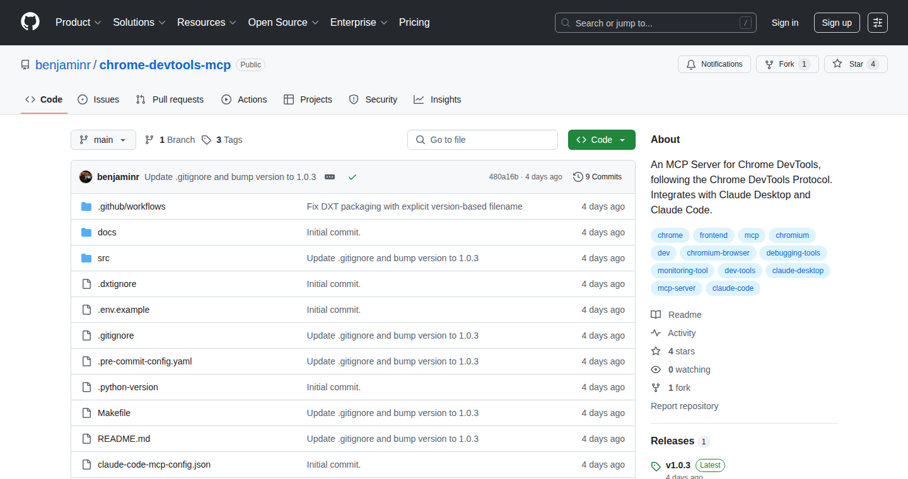Viewport: 908px width, 479px height.
Task: Open the claude-desktop topic tag
Action: point(798,271)
